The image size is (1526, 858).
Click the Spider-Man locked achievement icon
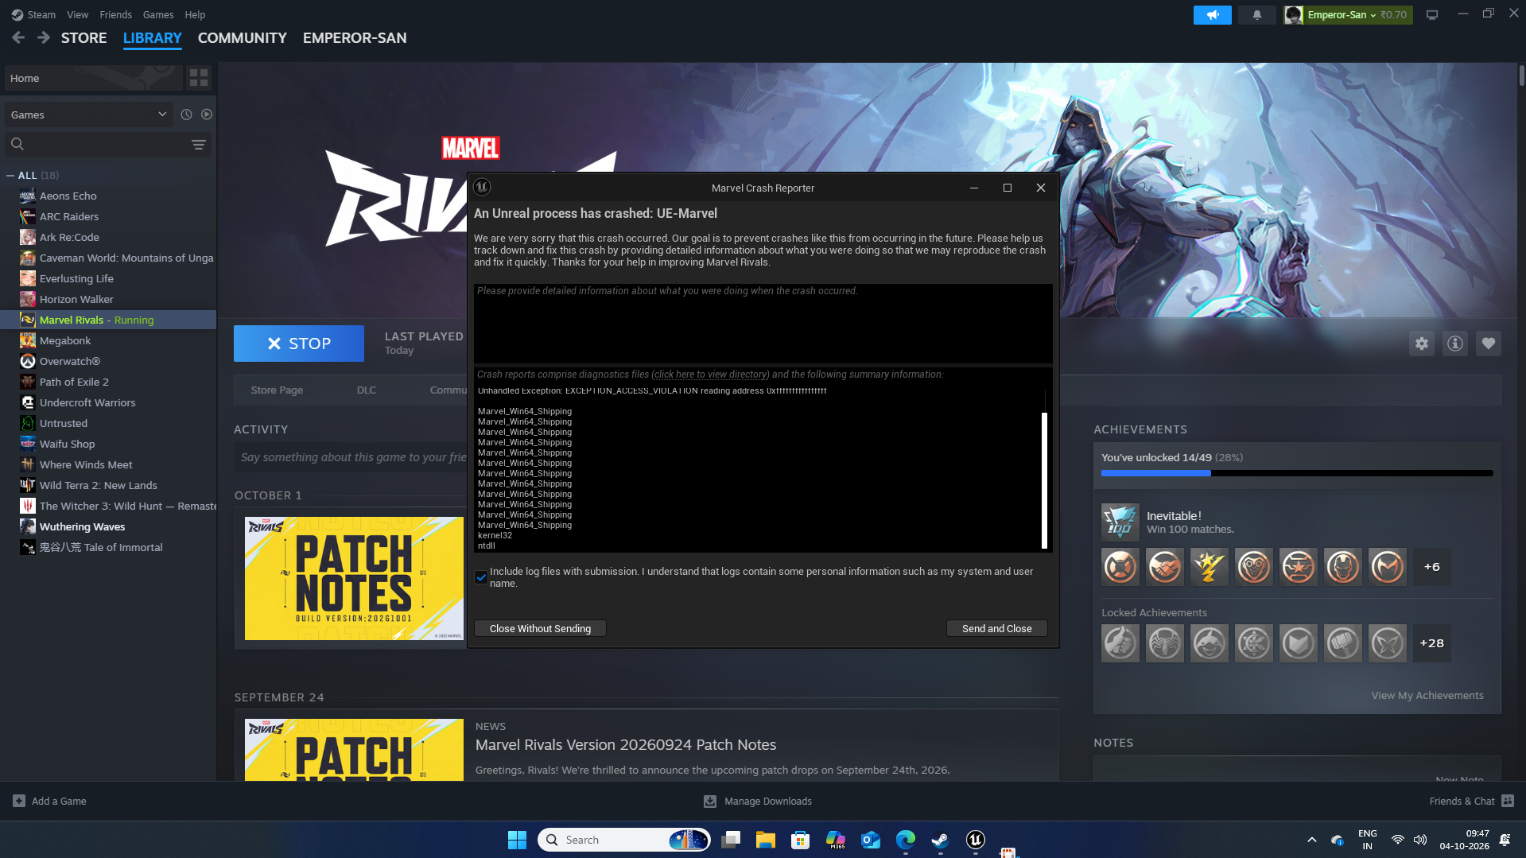pyautogui.click(x=1164, y=643)
